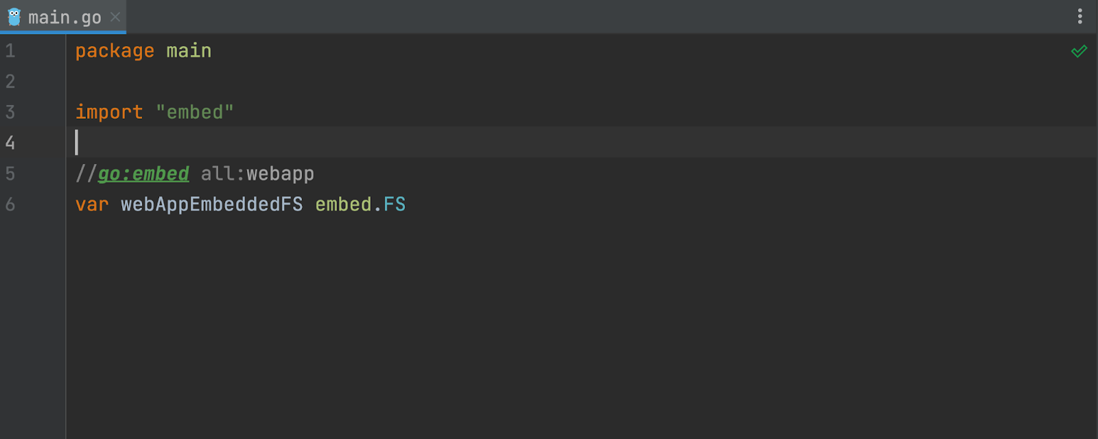This screenshot has width=1098, height=439.
Task: Select the main.go editor tab
Action: tap(63, 17)
